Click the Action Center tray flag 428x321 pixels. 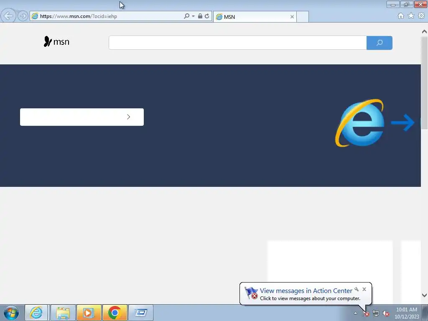365,313
